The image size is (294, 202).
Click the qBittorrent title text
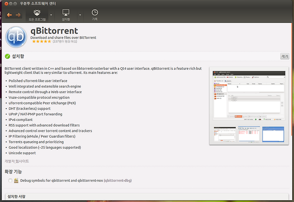(x=54, y=31)
